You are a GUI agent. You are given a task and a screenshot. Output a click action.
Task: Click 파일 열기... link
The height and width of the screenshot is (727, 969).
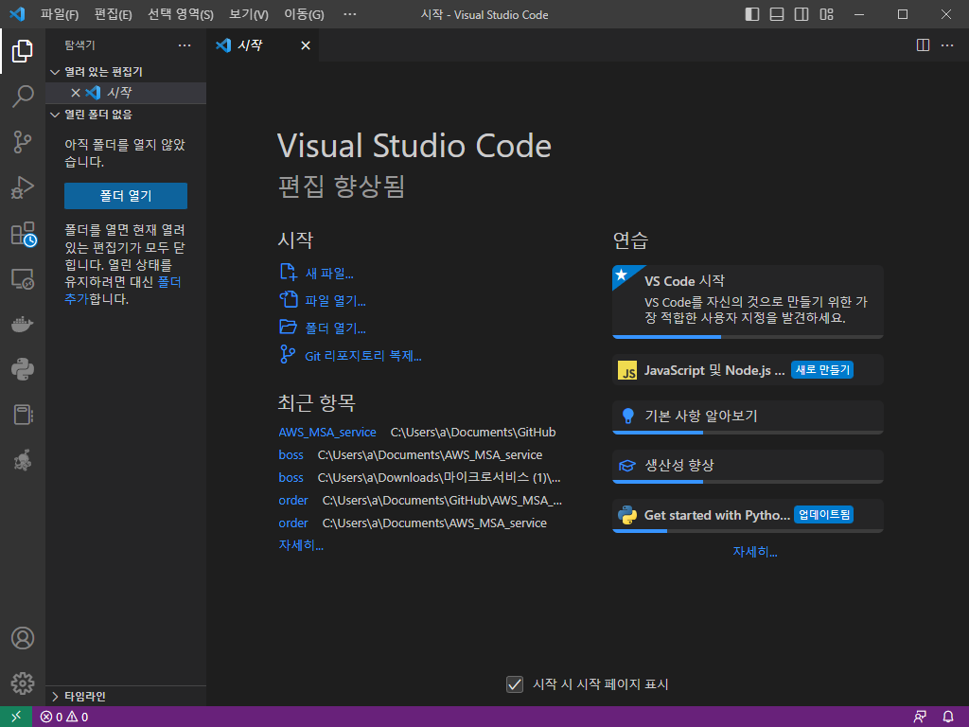point(336,300)
